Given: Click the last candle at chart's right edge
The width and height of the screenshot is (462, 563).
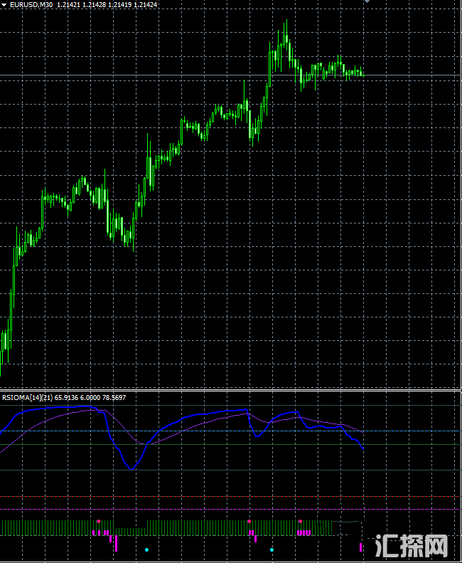Looking at the screenshot, I should point(362,73).
